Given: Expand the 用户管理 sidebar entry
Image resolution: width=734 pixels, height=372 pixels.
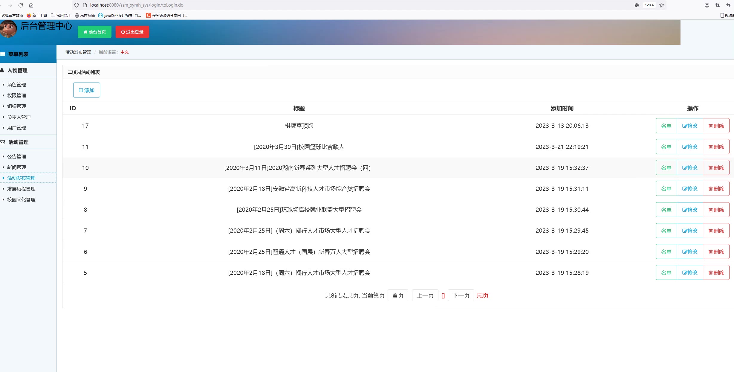Looking at the screenshot, I should coord(16,128).
